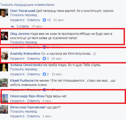Image resolution: width=126 pixels, height=120 pixels.
Task: Open Юрий Рыбаков's avatar
Action: click(4, 83)
